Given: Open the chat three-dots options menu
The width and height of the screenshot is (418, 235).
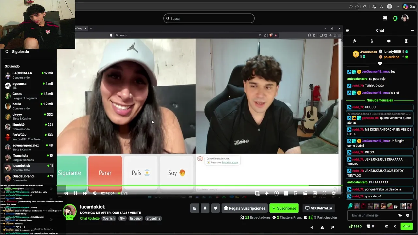Looking at the screenshot, I should pyautogui.click(x=413, y=30).
